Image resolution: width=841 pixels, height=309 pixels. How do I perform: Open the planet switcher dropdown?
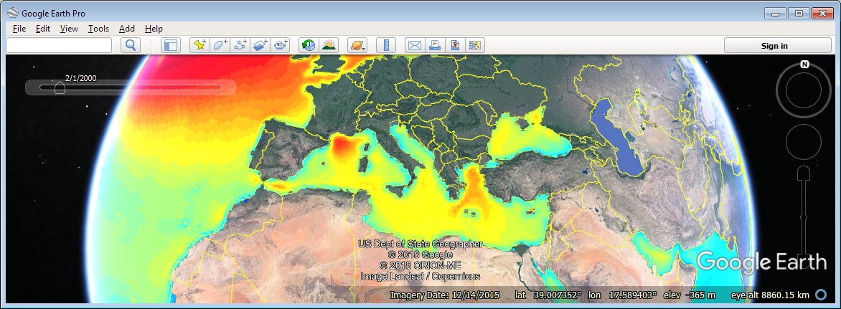click(357, 45)
